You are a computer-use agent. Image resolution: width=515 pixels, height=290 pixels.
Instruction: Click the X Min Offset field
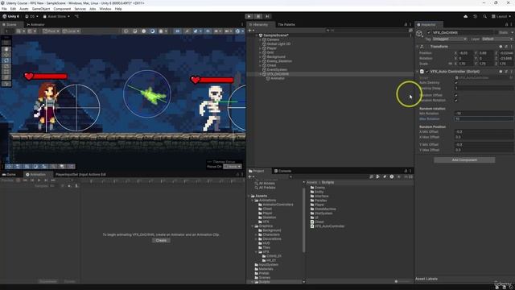click(x=484, y=132)
